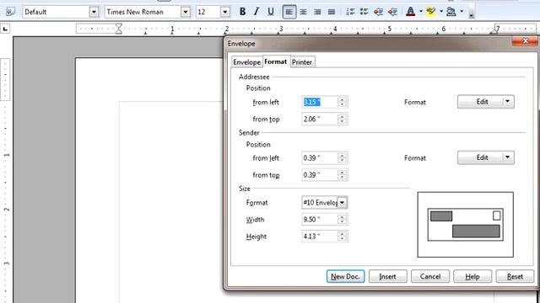Close the Envelope dialog window

525,41
